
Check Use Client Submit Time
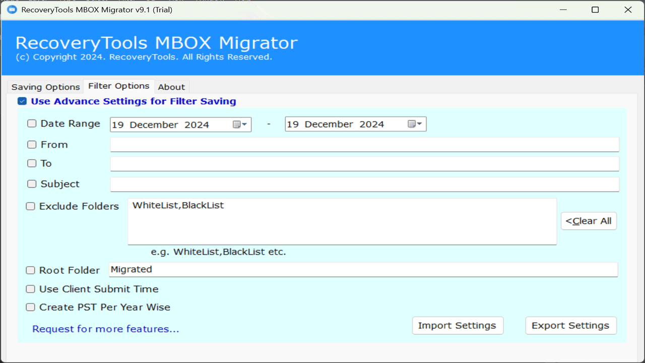[31, 289]
